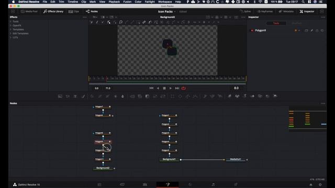Open the Fusion page at bottom bar
Viewport: 335px width, 188px height.
(x=167, y=184)
